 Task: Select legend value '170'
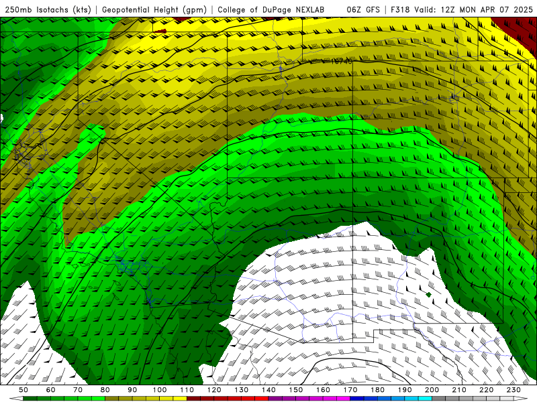point(350,390)
